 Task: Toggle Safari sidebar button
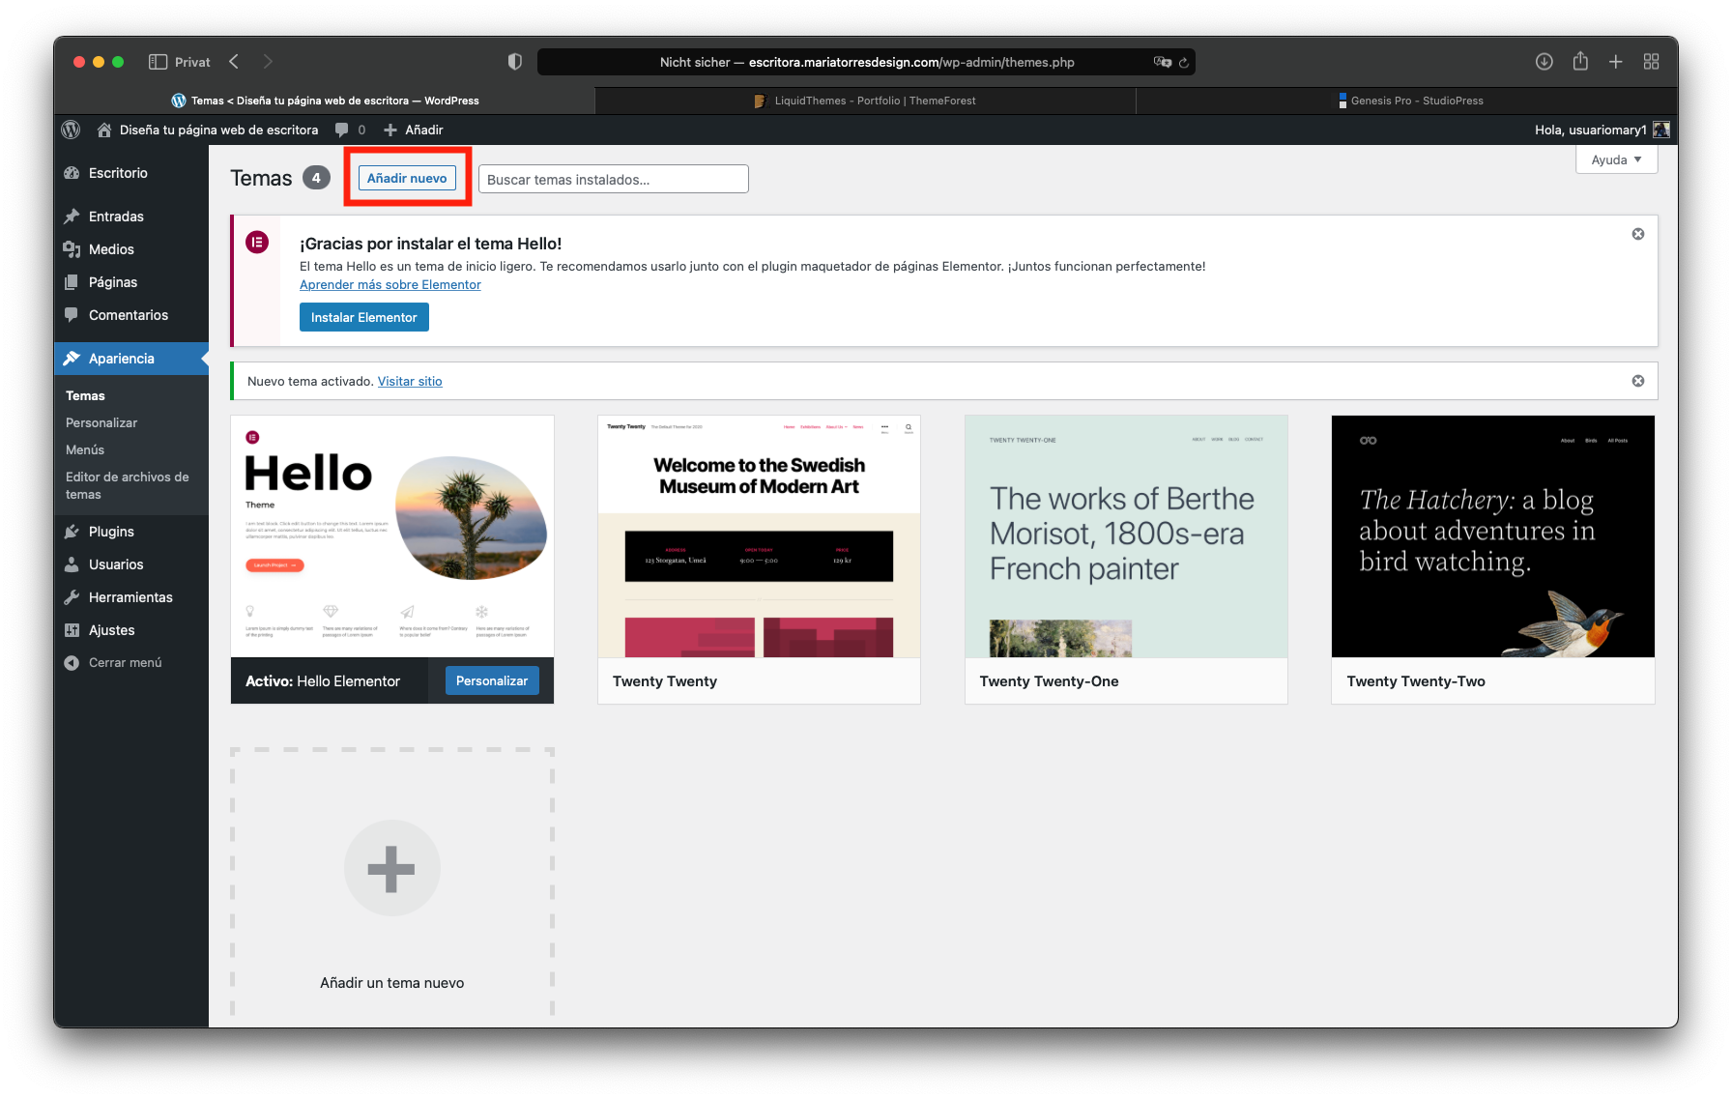158,62
